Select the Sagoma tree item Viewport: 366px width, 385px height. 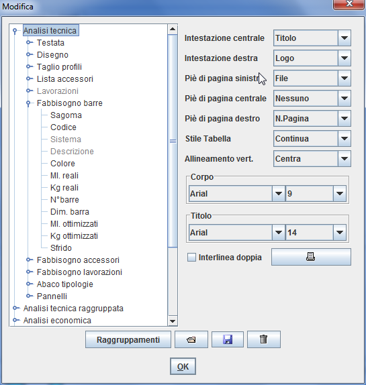[x=66, y=115]
